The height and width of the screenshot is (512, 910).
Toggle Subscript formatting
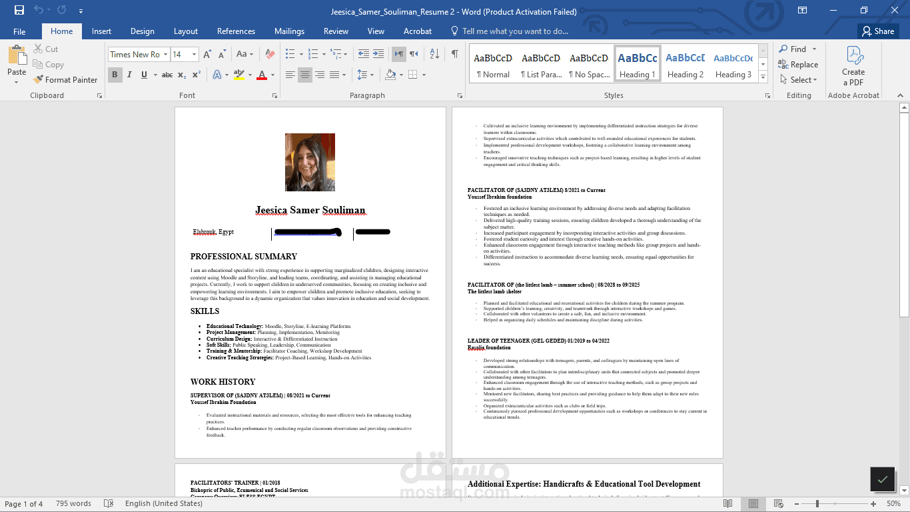[x=182, y=75]
